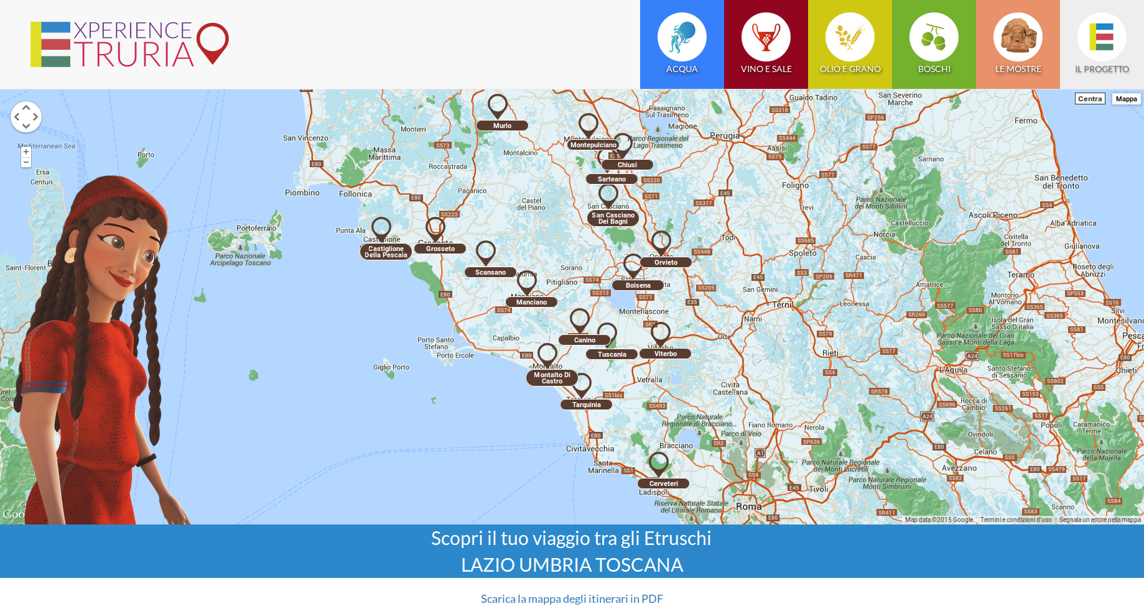Open the Olio e Grano section
This screenshot has width=1144, height=609.
pos(850,37)
